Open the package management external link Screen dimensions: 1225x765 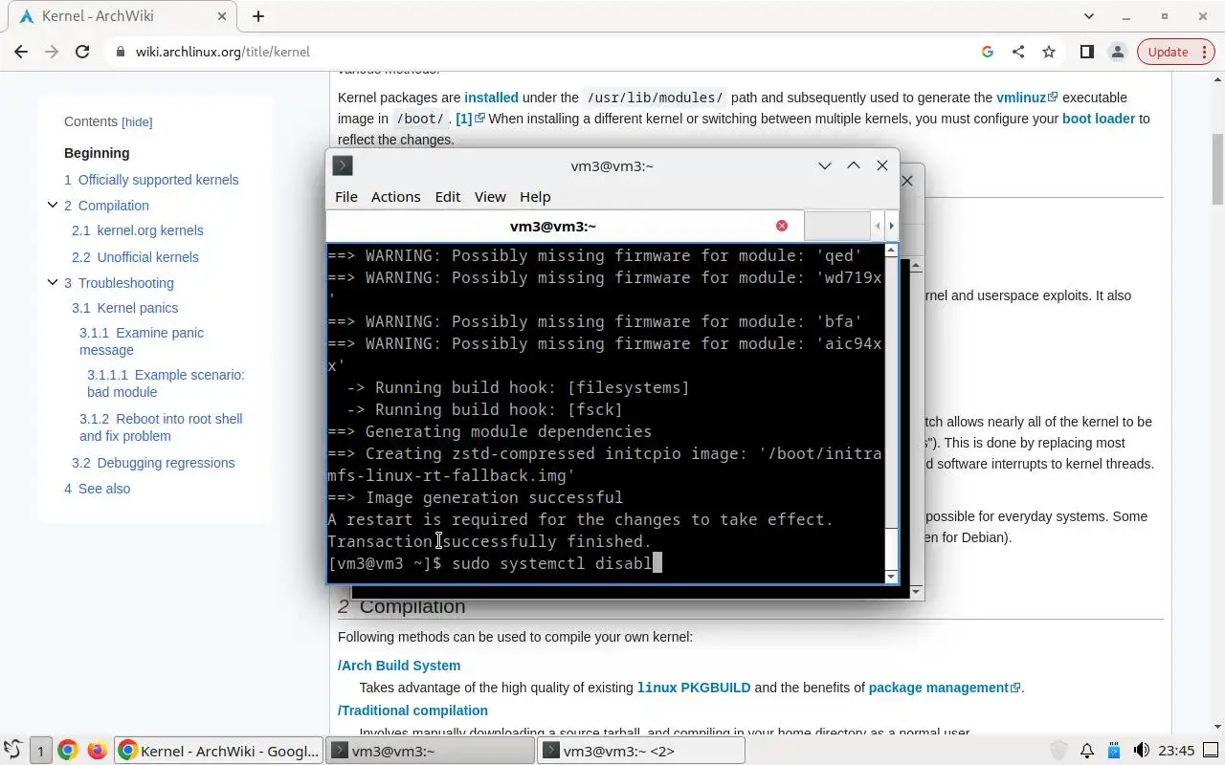pyautogui.click(x=945, y=688)
